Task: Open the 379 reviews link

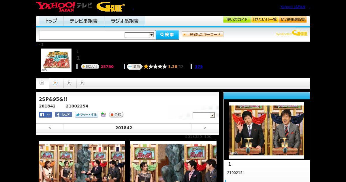Action: 199,67
